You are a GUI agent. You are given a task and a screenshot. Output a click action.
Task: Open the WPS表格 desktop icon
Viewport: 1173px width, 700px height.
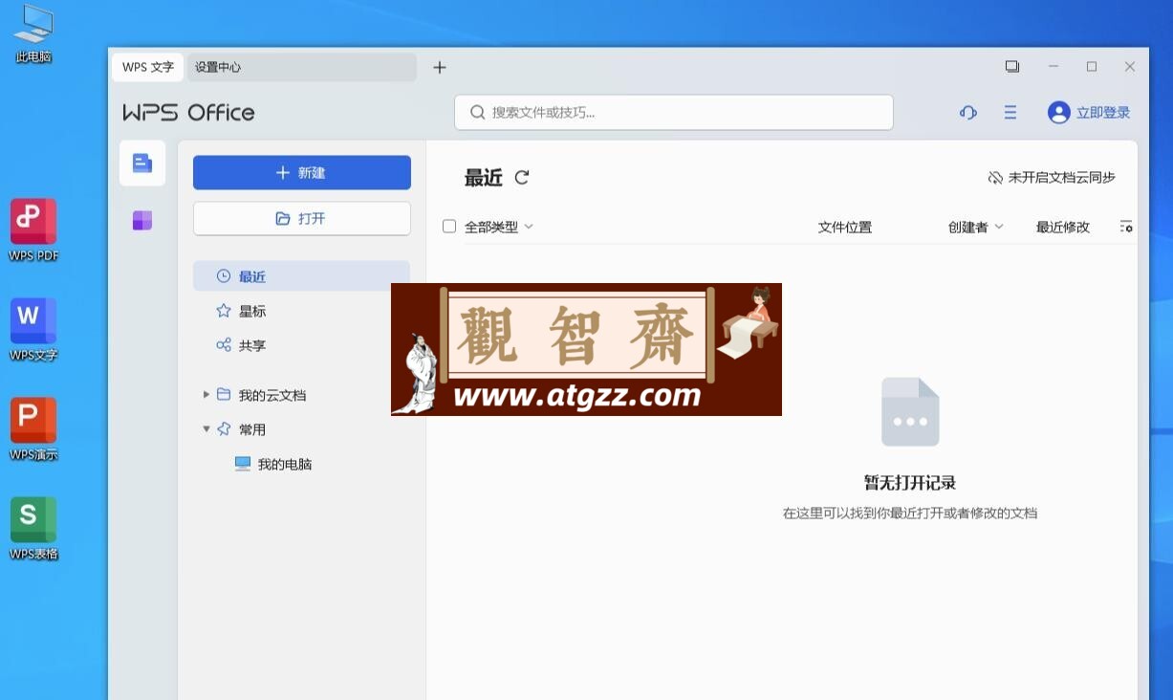(33, 529)
